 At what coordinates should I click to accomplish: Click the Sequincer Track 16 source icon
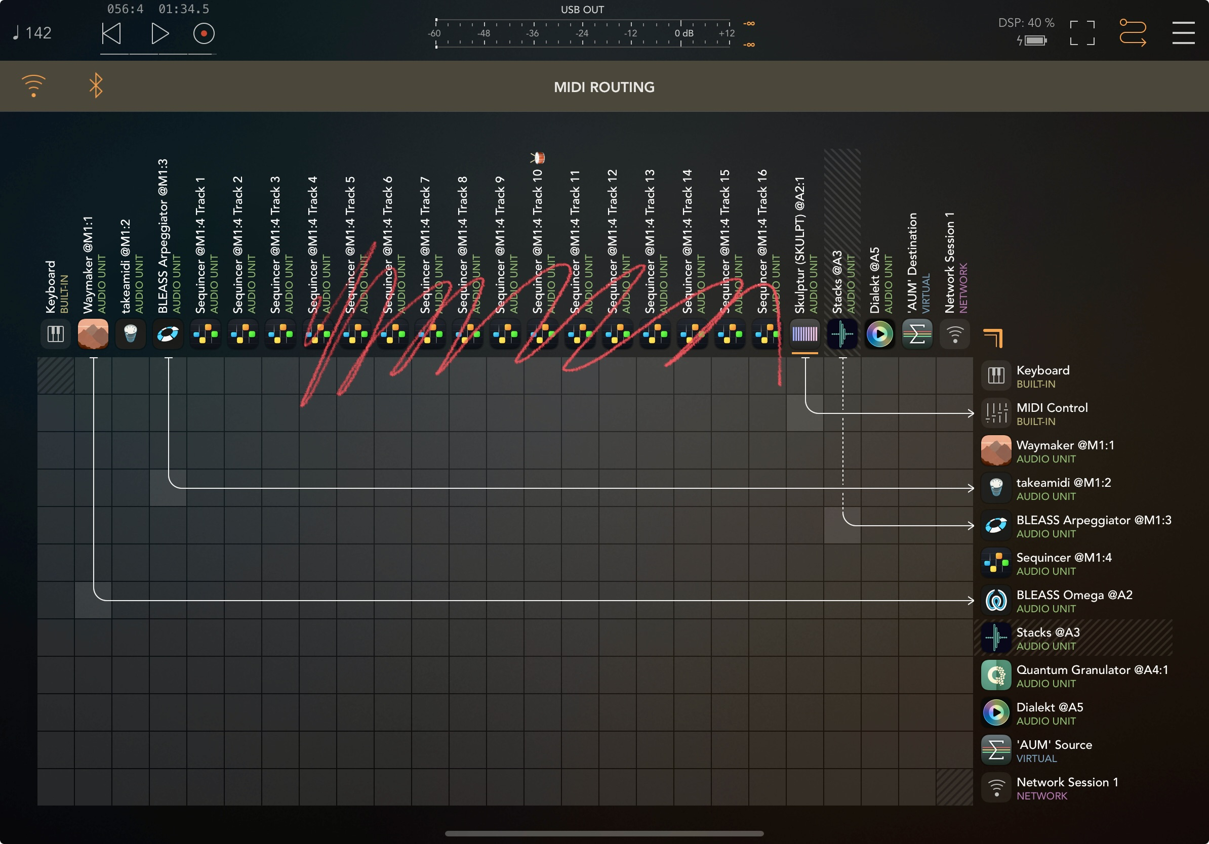pyautogui.click(x=767, y=333)
